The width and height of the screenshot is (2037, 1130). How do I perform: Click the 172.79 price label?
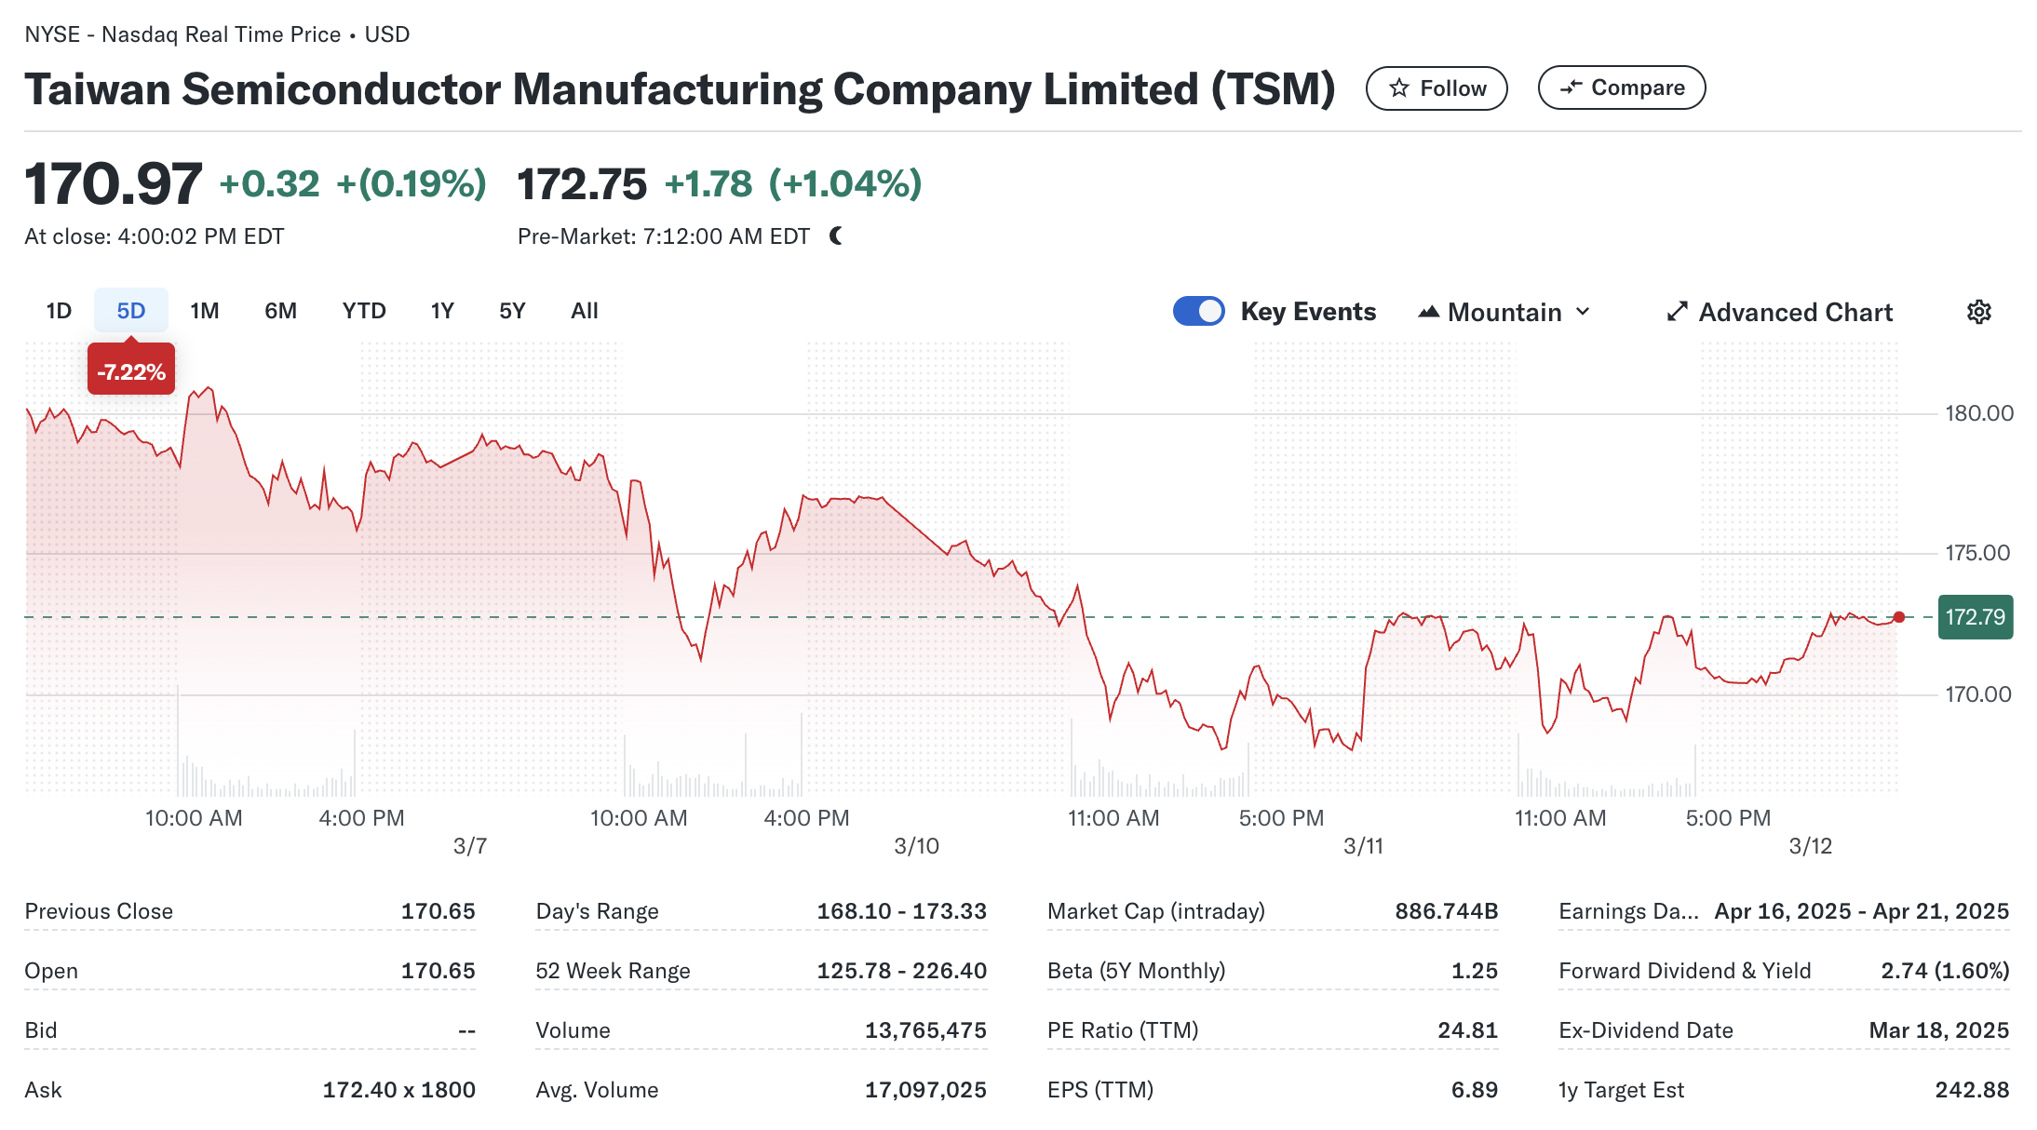point(1975,617)
